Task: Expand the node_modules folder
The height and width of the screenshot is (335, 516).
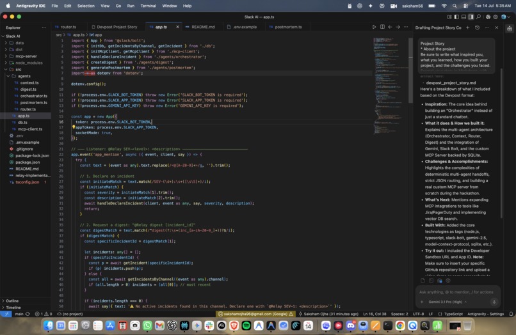Action: pos(29,63)
